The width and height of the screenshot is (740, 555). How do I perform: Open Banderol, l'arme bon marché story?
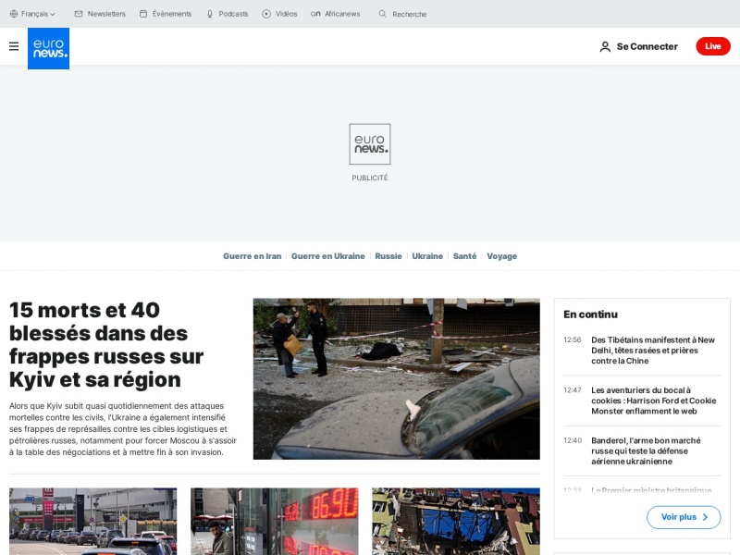pos(646,450)
